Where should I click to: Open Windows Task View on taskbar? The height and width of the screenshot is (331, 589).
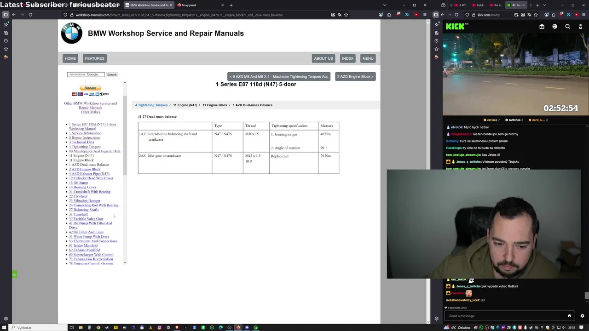pos(71,327)
